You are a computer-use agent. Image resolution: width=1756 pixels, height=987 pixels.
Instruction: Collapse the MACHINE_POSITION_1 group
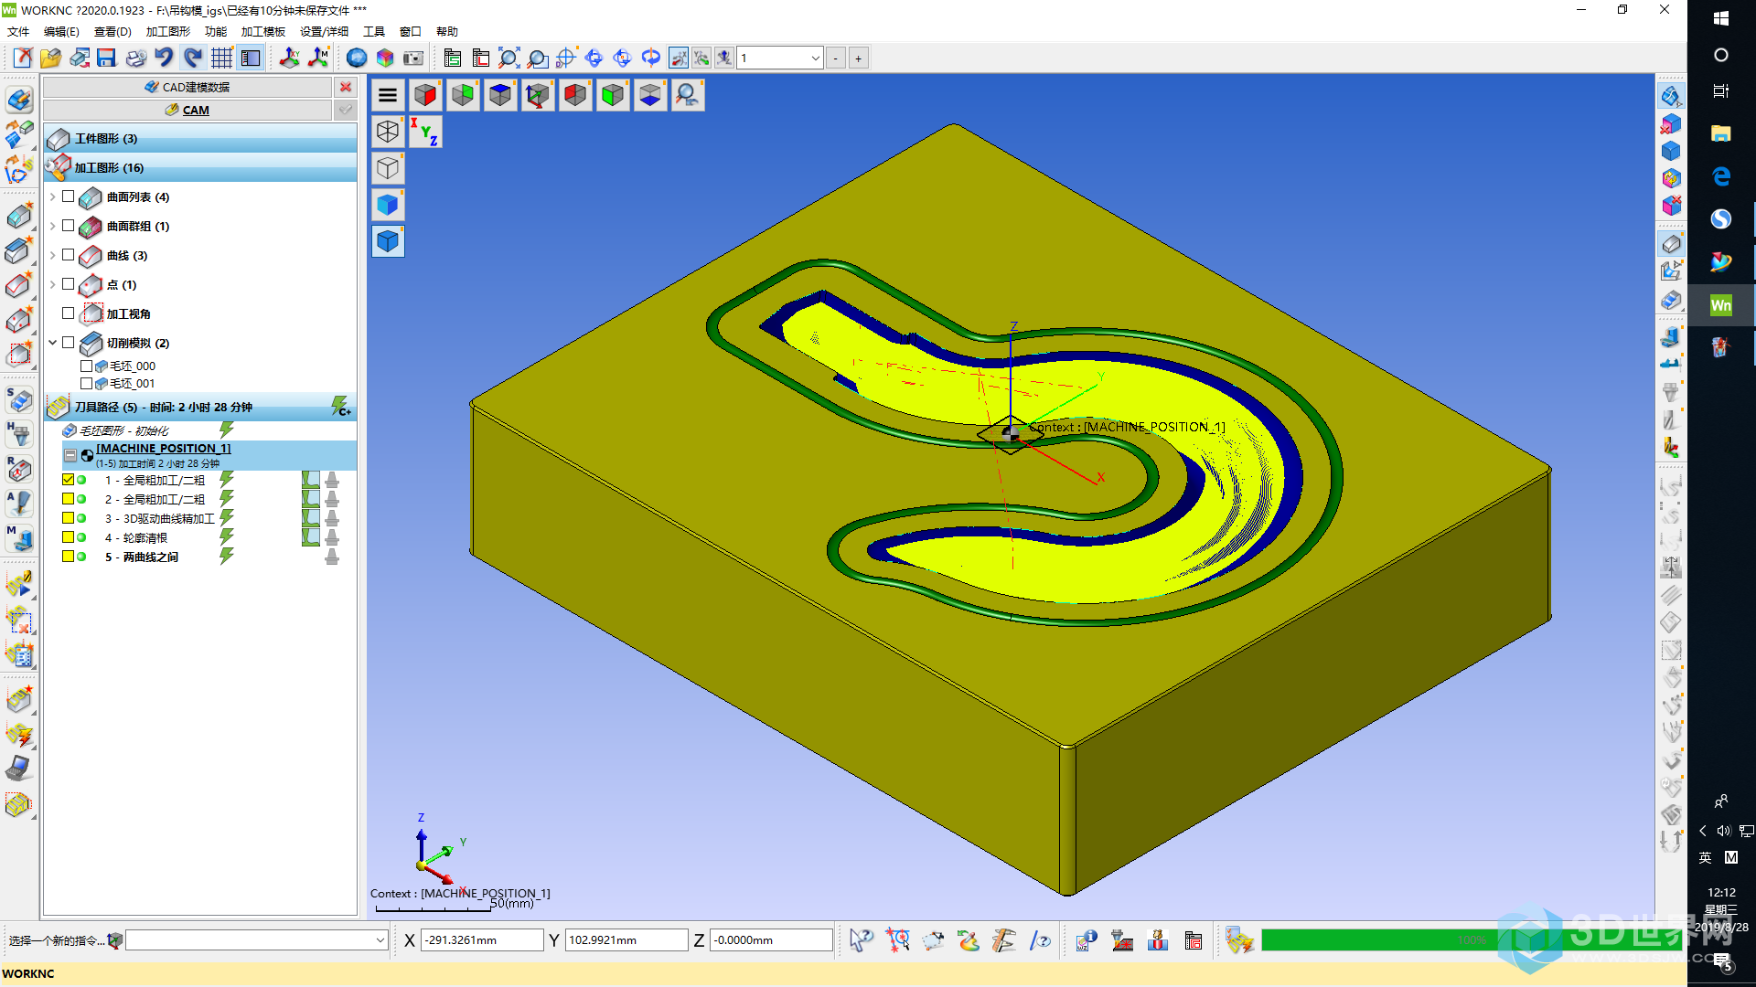click(x=70, y=455)
